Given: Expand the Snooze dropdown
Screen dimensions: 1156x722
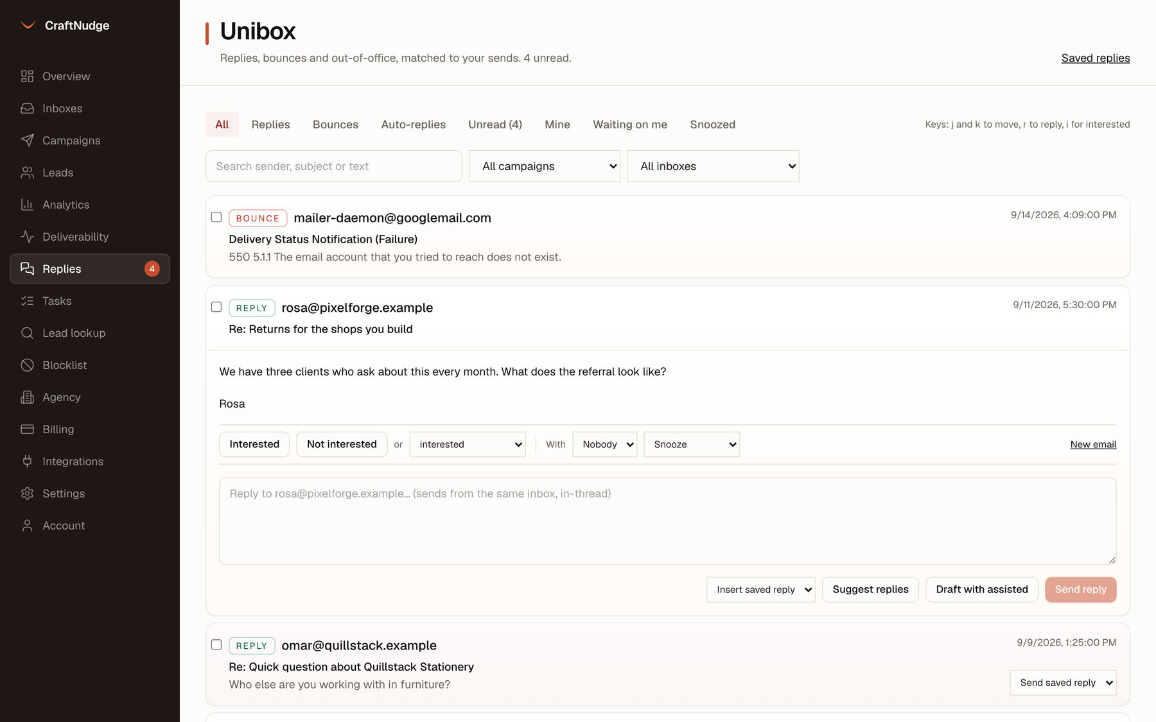Looking at the screenshot, I should tap(692, 444).
